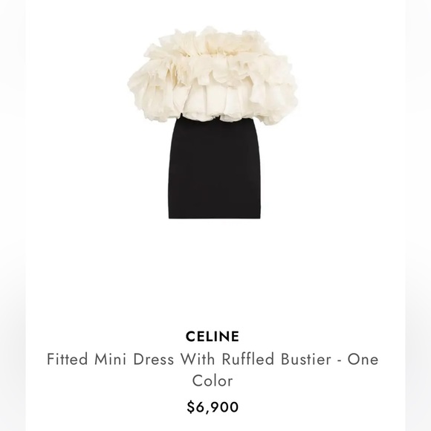Open the CELINE brand link
This screenshot has height=431, width=431.
[x=213, y=337]
